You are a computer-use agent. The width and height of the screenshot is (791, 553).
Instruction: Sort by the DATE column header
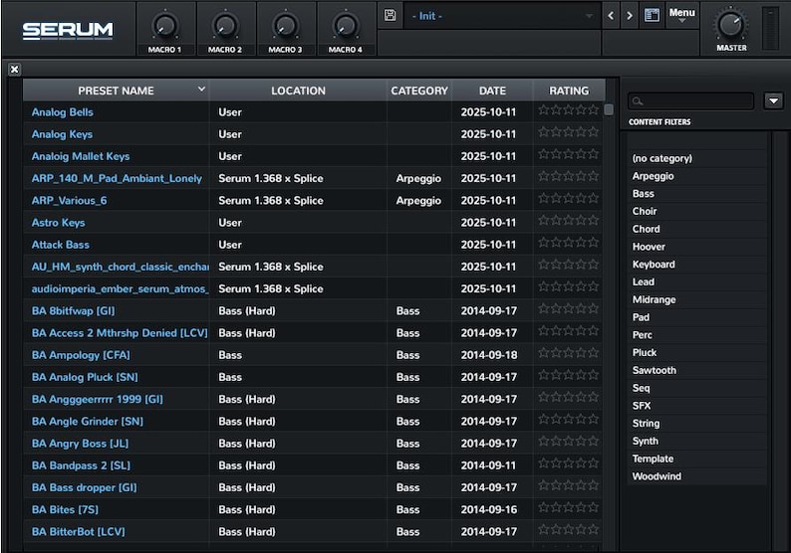492,91
